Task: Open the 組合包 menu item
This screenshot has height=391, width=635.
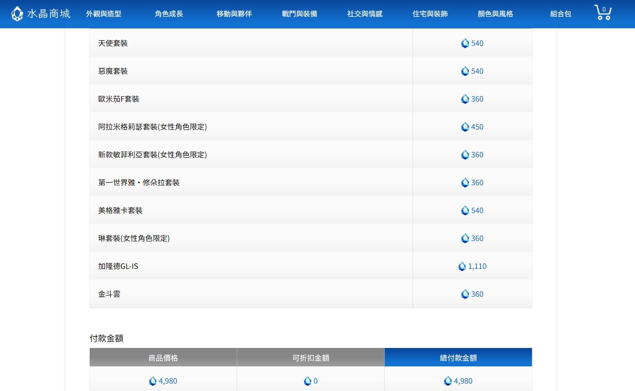Action: tap(560, 14)
